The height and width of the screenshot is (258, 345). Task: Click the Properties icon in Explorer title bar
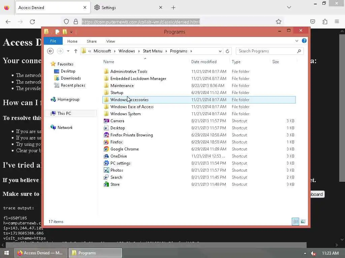(x=57, y=32)
